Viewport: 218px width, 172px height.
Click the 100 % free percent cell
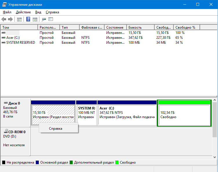point(180,32)
